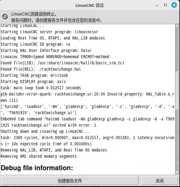Click the LinuxCNC 错误 title bar text
This screenshot has height=187, width=180.
point(89,6)
